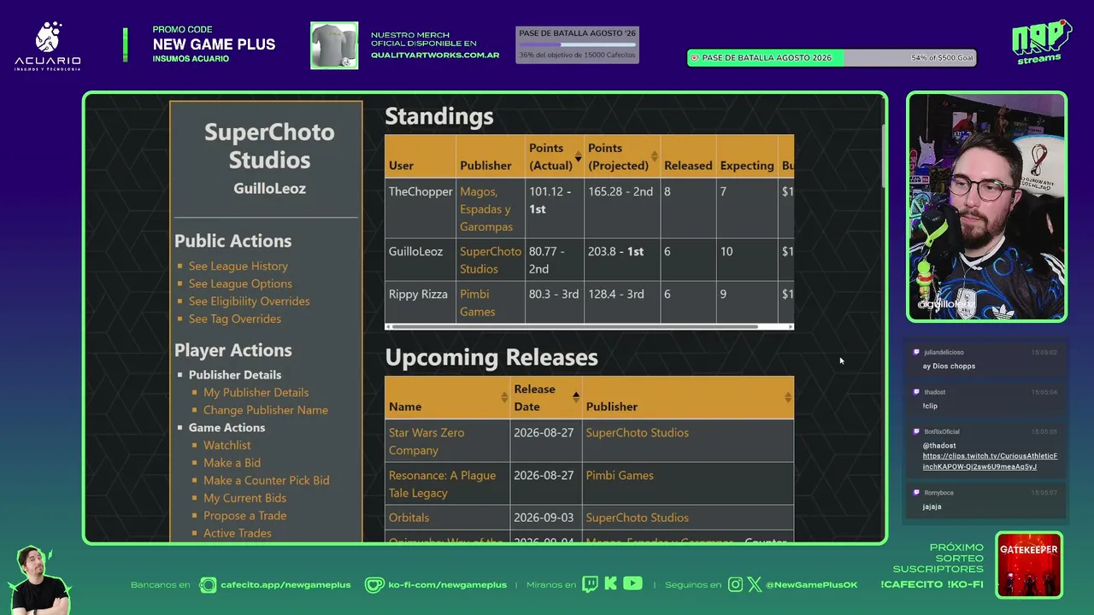Open See League History link

coord(238,266)
